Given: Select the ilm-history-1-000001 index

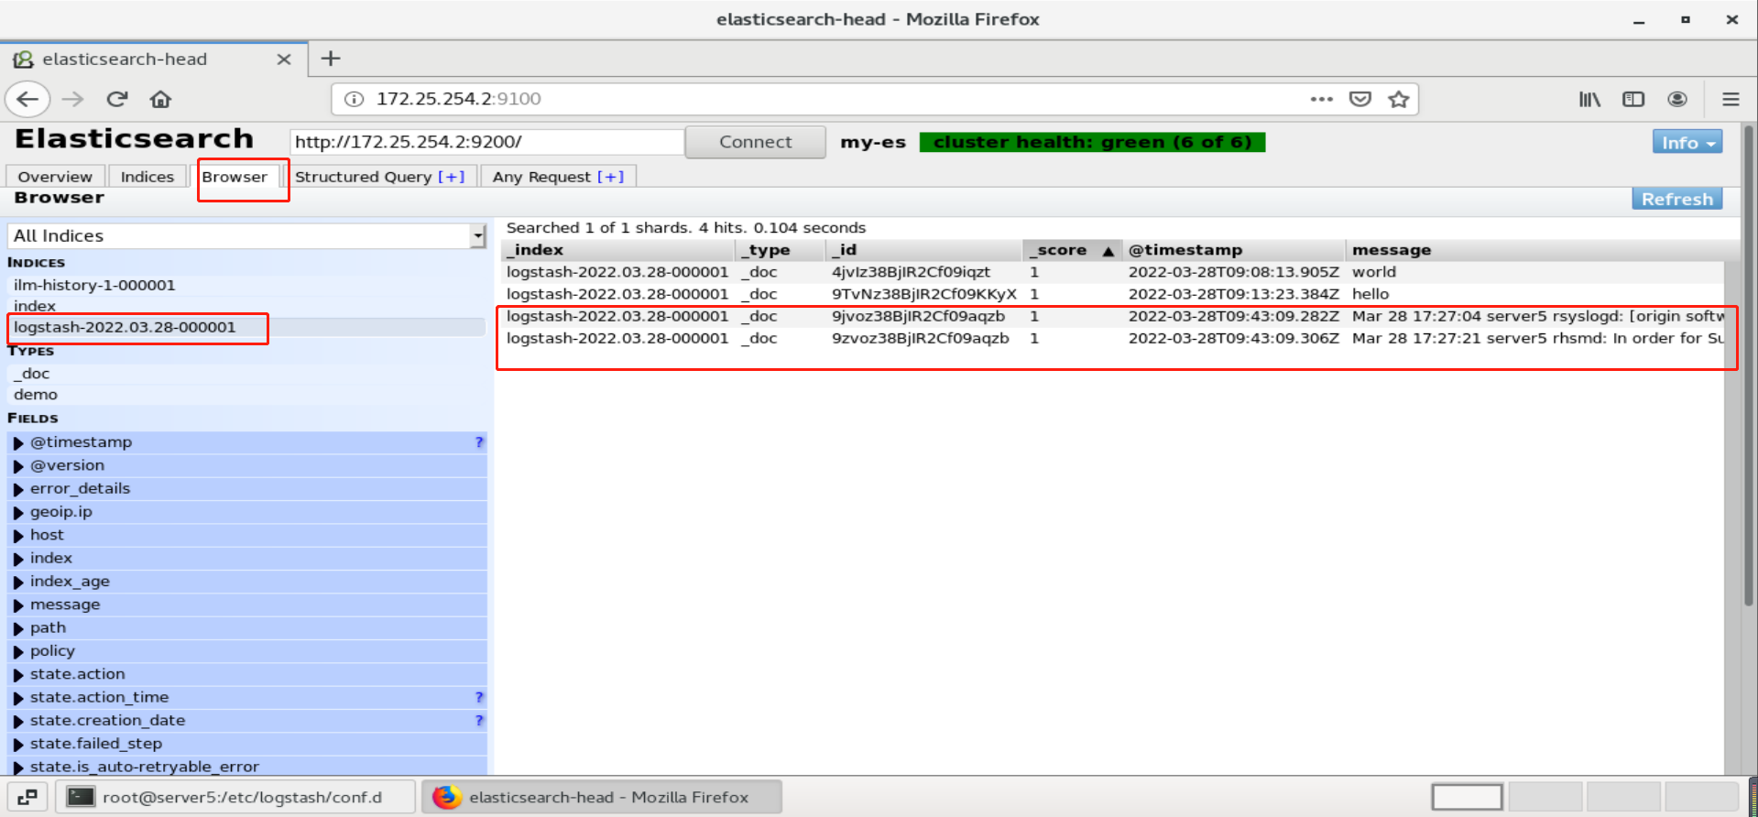Looking at the screenshot, I should tap(246, 286).
